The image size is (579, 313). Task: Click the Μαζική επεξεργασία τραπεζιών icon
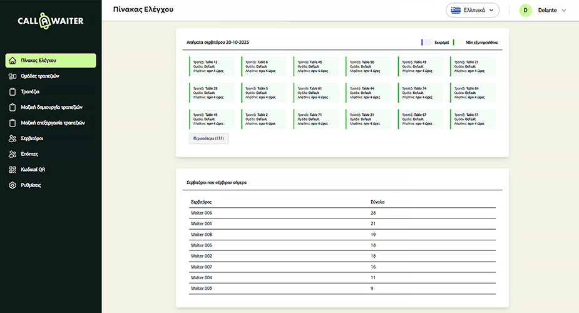click(x=13, y=123)
